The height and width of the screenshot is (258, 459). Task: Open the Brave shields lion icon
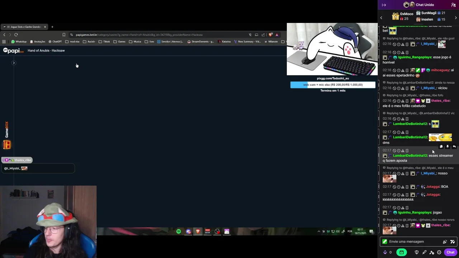(x=270, y=35)
